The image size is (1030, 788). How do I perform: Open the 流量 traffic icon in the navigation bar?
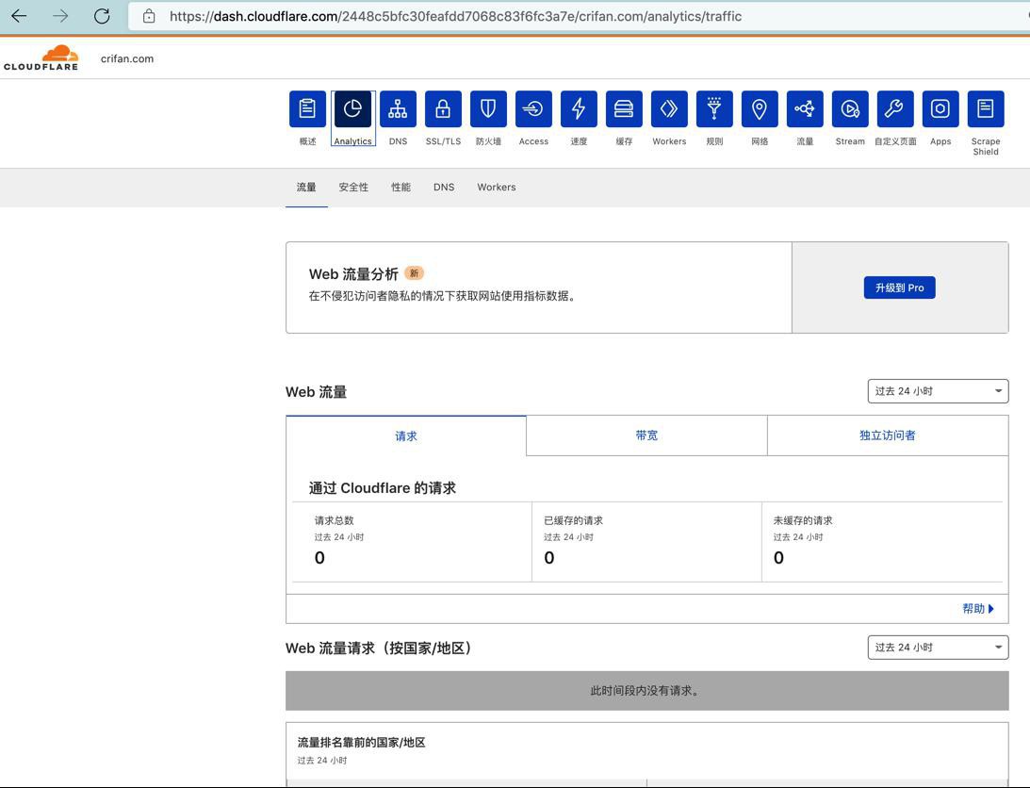tap(805, 109)
